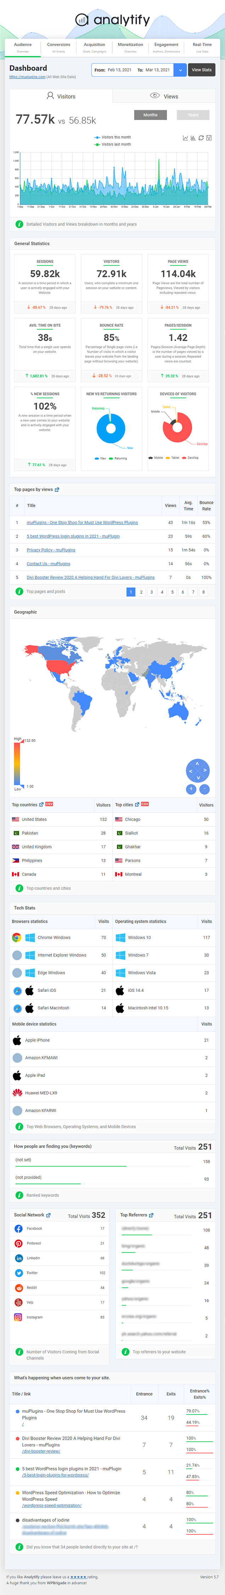Show the Years breakdown
This screenshot has width=225, height=1595.
point(193,114)
